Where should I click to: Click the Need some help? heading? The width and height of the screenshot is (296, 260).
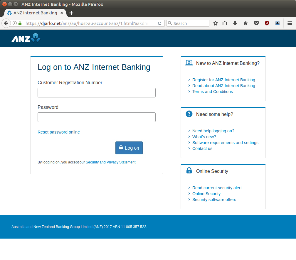[x=215, y=114]
